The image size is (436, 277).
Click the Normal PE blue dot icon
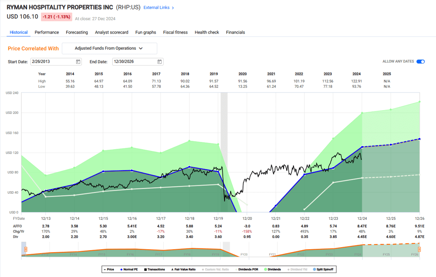pyautogui.click(x=122, y=269)
